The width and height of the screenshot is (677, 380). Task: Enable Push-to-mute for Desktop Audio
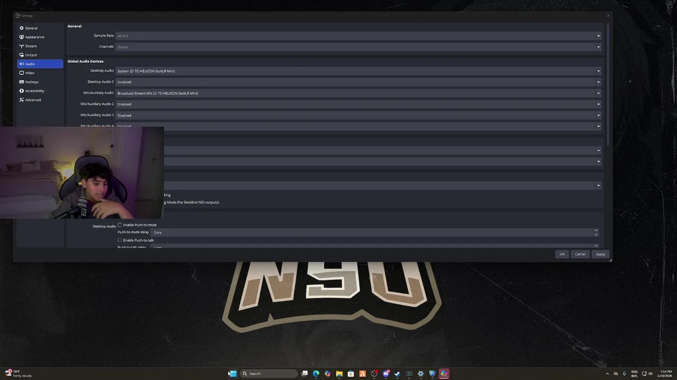[120, 225]
